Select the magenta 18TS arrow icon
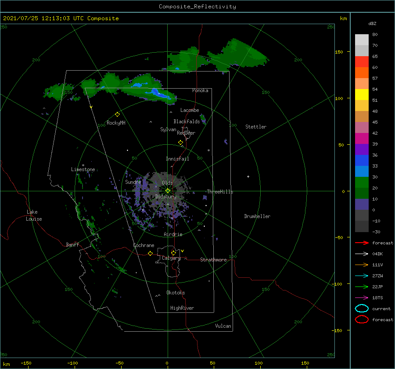Screen dimensions: 395x369 click(362, 298)
